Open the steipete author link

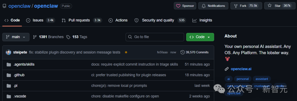[20, 52]
